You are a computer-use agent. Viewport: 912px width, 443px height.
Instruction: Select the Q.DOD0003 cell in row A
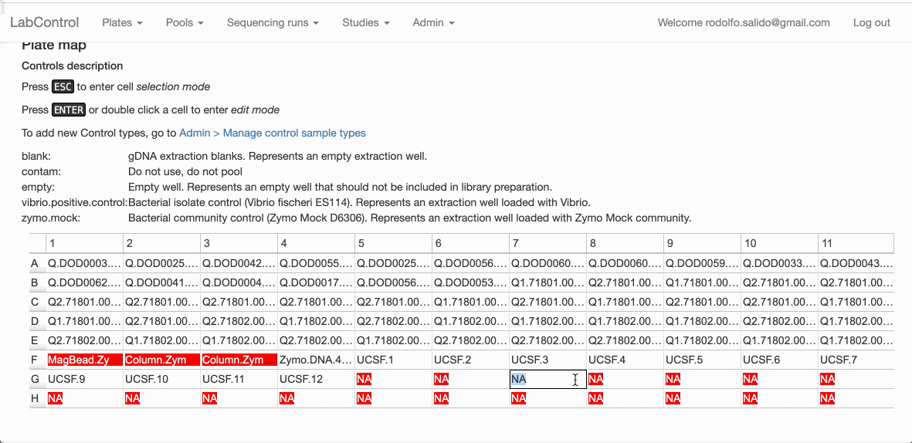[x=84, y=263]
